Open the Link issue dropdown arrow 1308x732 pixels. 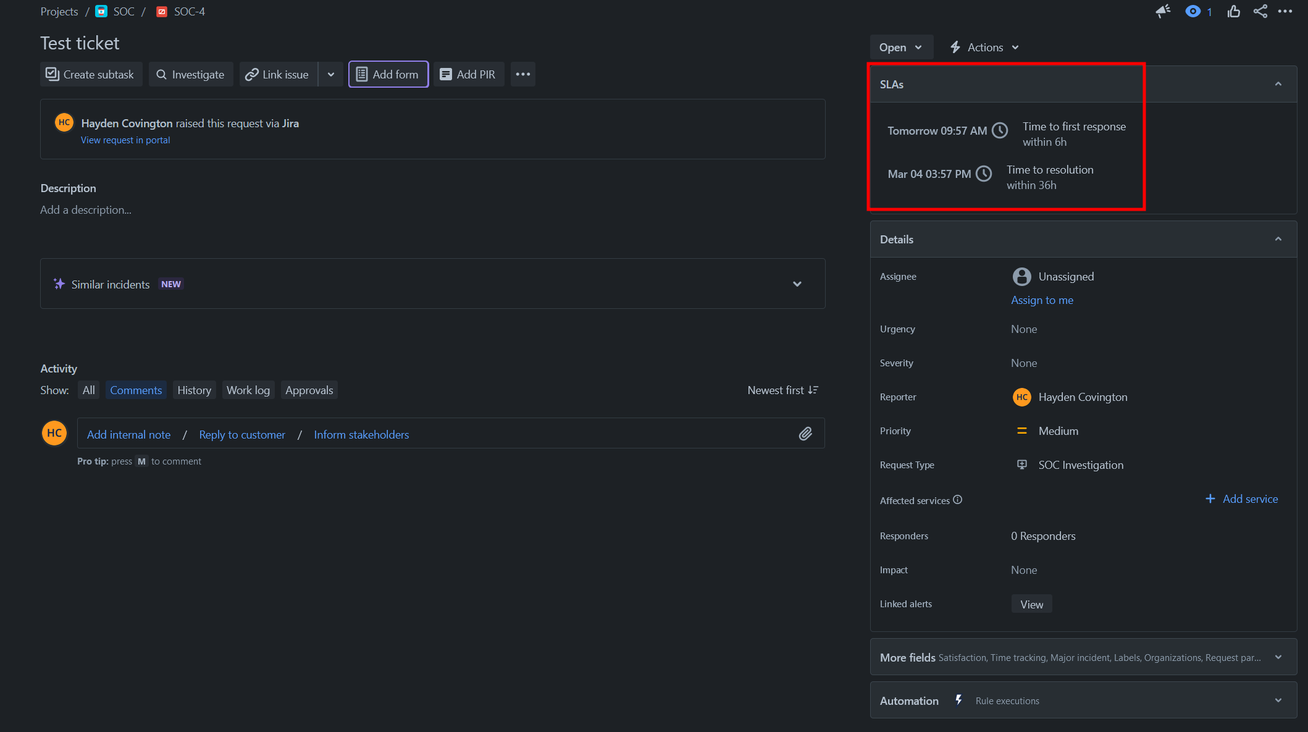click(x=331, y=74)
